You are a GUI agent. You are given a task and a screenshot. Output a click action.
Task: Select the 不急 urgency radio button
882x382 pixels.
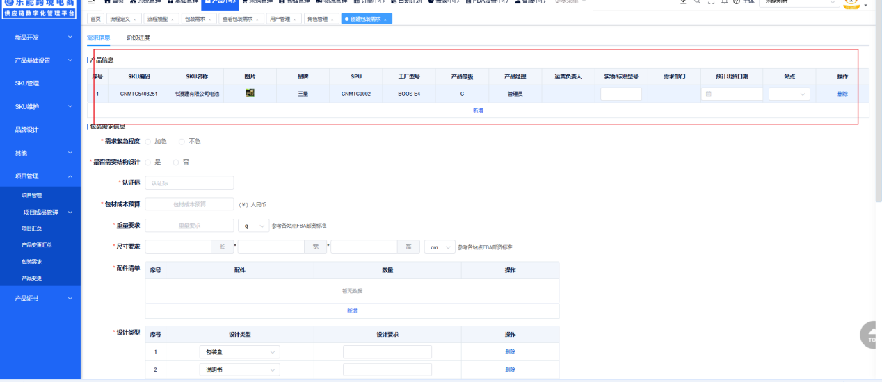coord(182,141)
